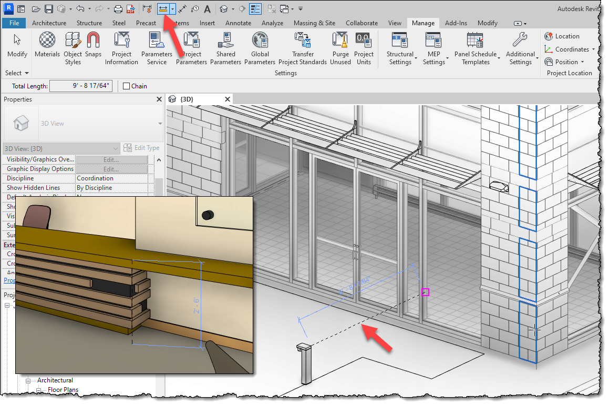609x405 pixels.
Task: Open the Default 3D View house icon
Action: [224, 8]
